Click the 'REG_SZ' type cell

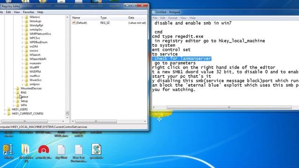[105, 23]
